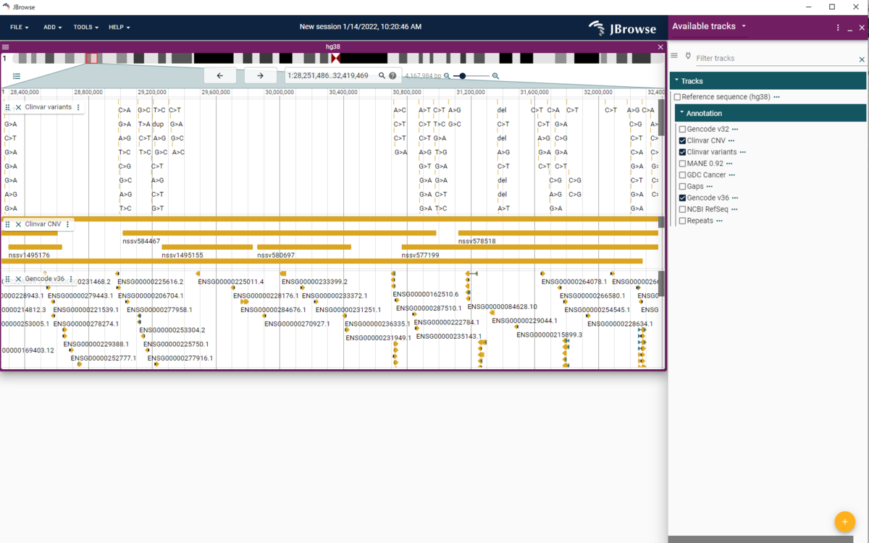Click the orange add plus button
Screen dimensions: 869x543
click(844, 521)
